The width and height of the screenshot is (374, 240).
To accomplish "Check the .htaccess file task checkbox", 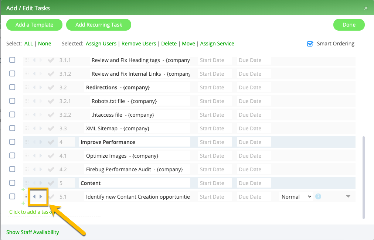I will 12,114.
